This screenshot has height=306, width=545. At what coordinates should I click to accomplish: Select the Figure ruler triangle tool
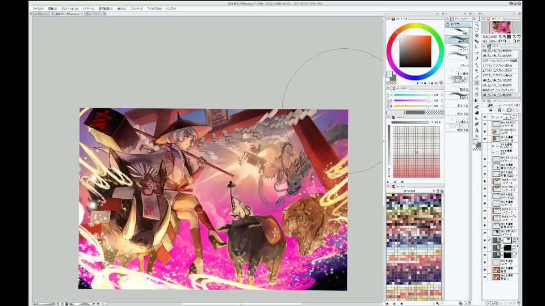476,118
